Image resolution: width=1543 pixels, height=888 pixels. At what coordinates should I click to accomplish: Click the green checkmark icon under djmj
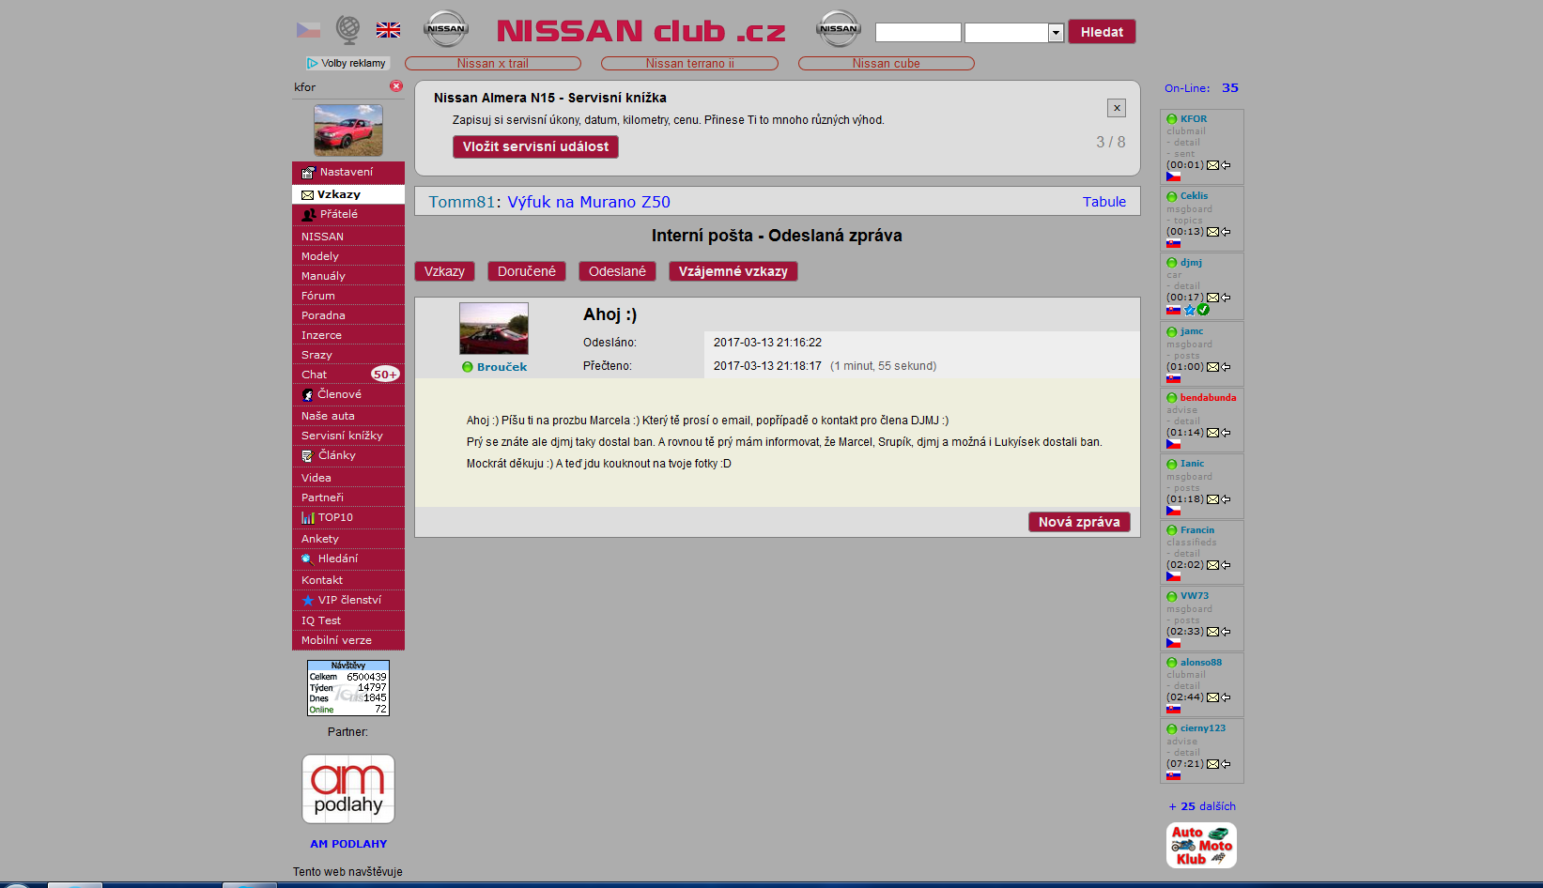click(1203, 310)
